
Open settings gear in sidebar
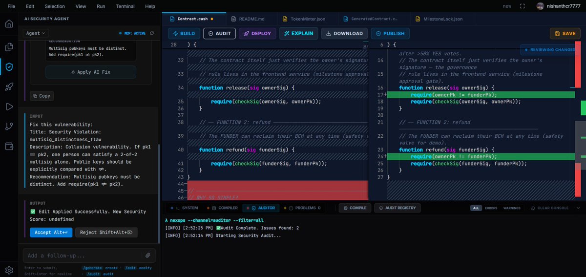[9, 270]
